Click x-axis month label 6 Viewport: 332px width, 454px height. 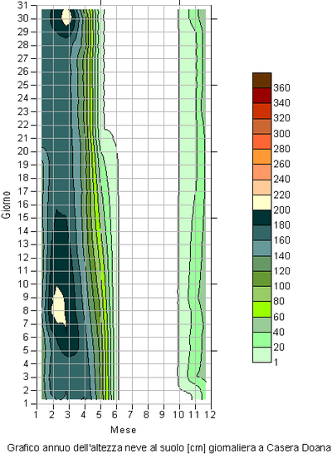[115, 415]
